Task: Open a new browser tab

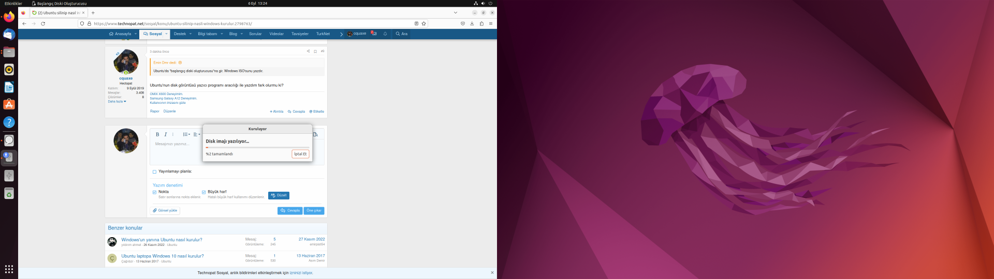Action: (x=93, y=12)
